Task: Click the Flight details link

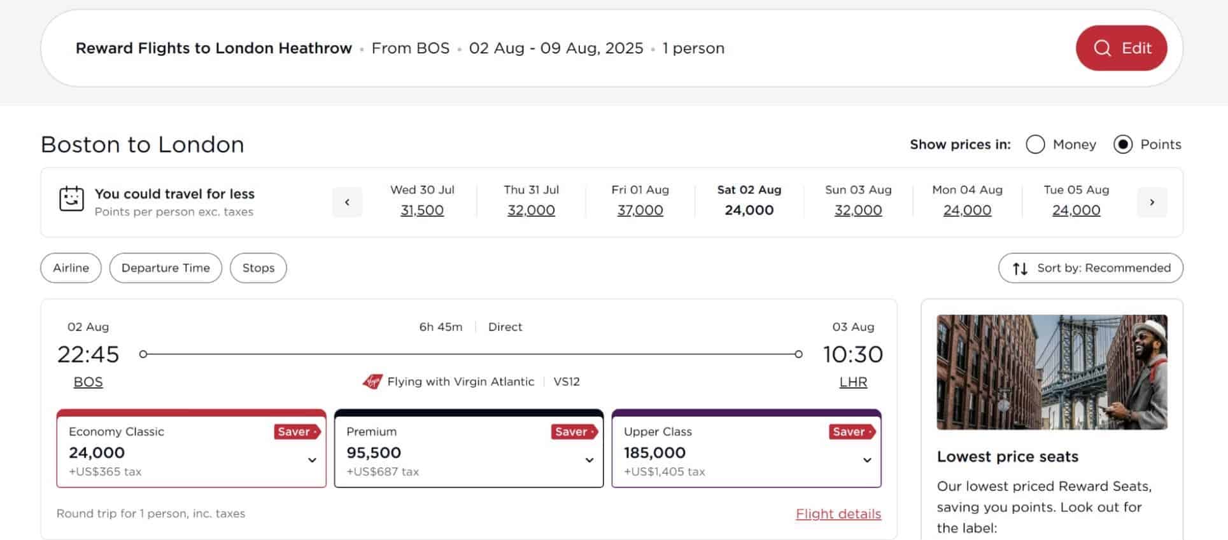Action: click(x=838, y=513)
